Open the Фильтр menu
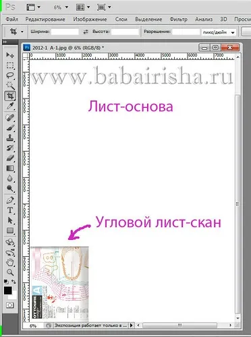 click(x=178, y=20)
